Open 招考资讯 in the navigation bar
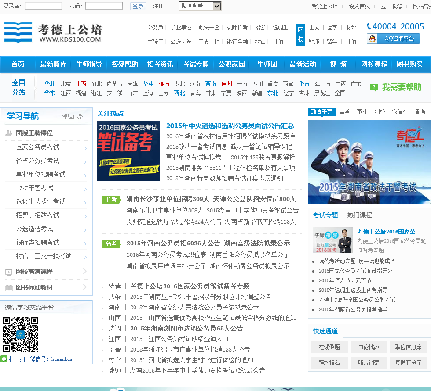This screenshot has width=431, height=391. pos(160,64)
